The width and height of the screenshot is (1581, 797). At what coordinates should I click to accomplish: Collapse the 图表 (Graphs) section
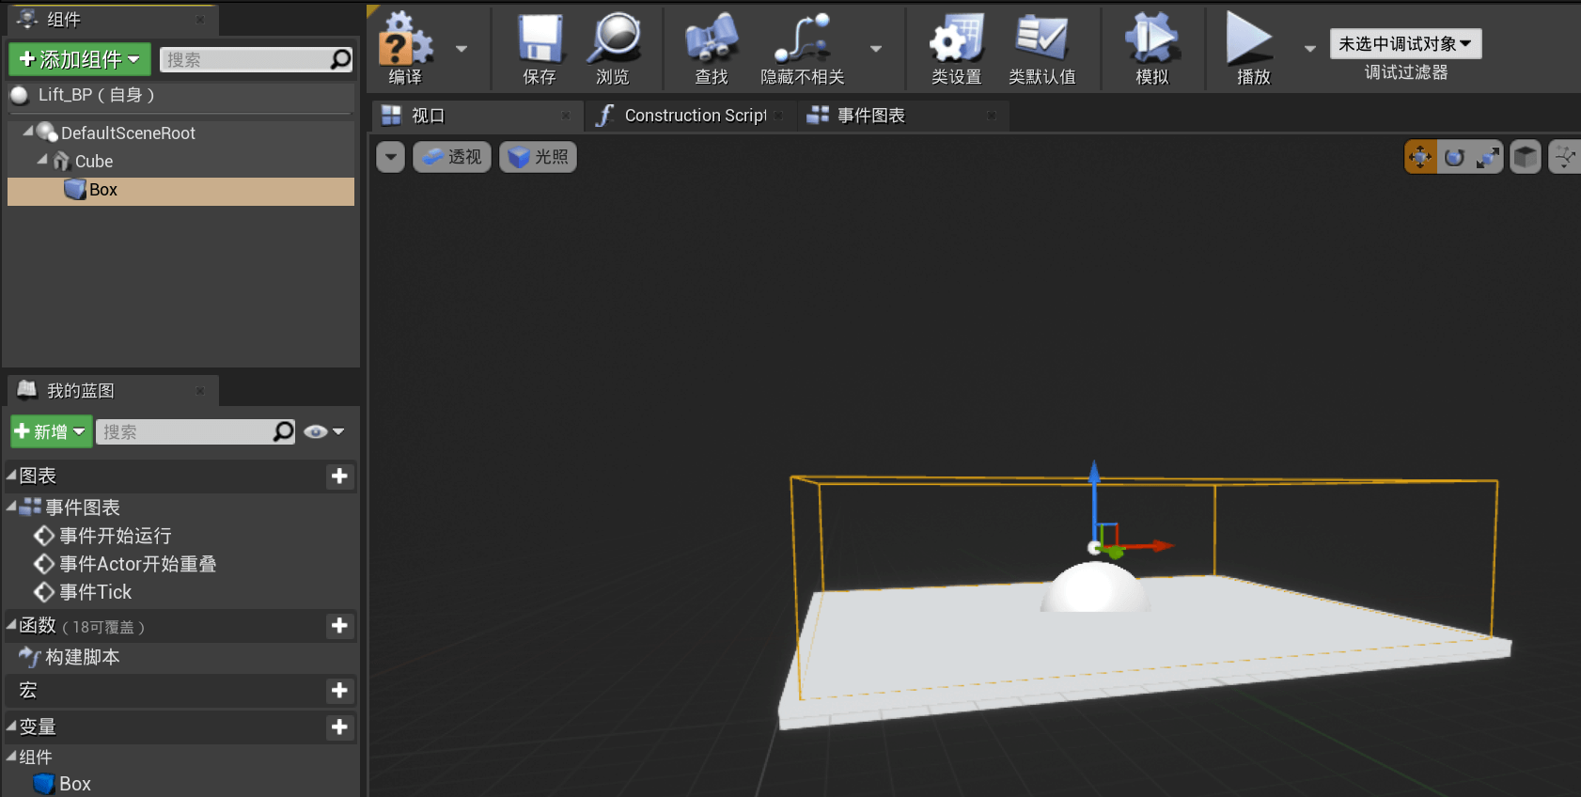pyautogui.click(x=11, y=476)
